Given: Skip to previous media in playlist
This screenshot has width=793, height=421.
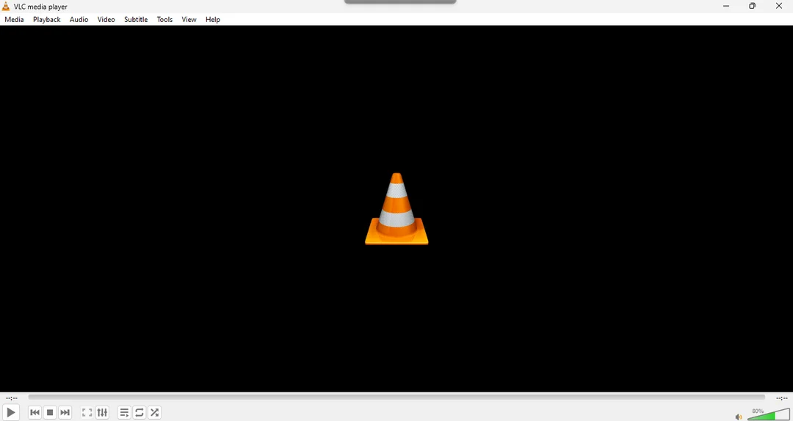Looking at the screenshot, I should (x=35, y=412).
